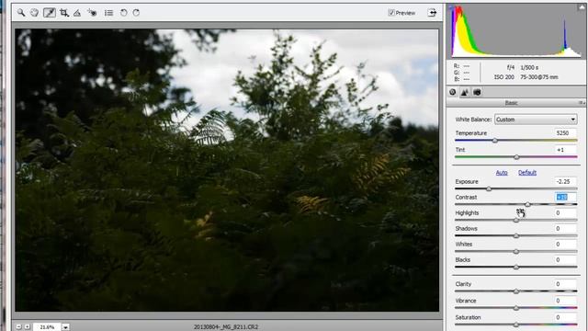Image resolution: width=588 pixels, height=331 pixels.
Task: Open the White Balance dropdown
Action: (536, 120)
